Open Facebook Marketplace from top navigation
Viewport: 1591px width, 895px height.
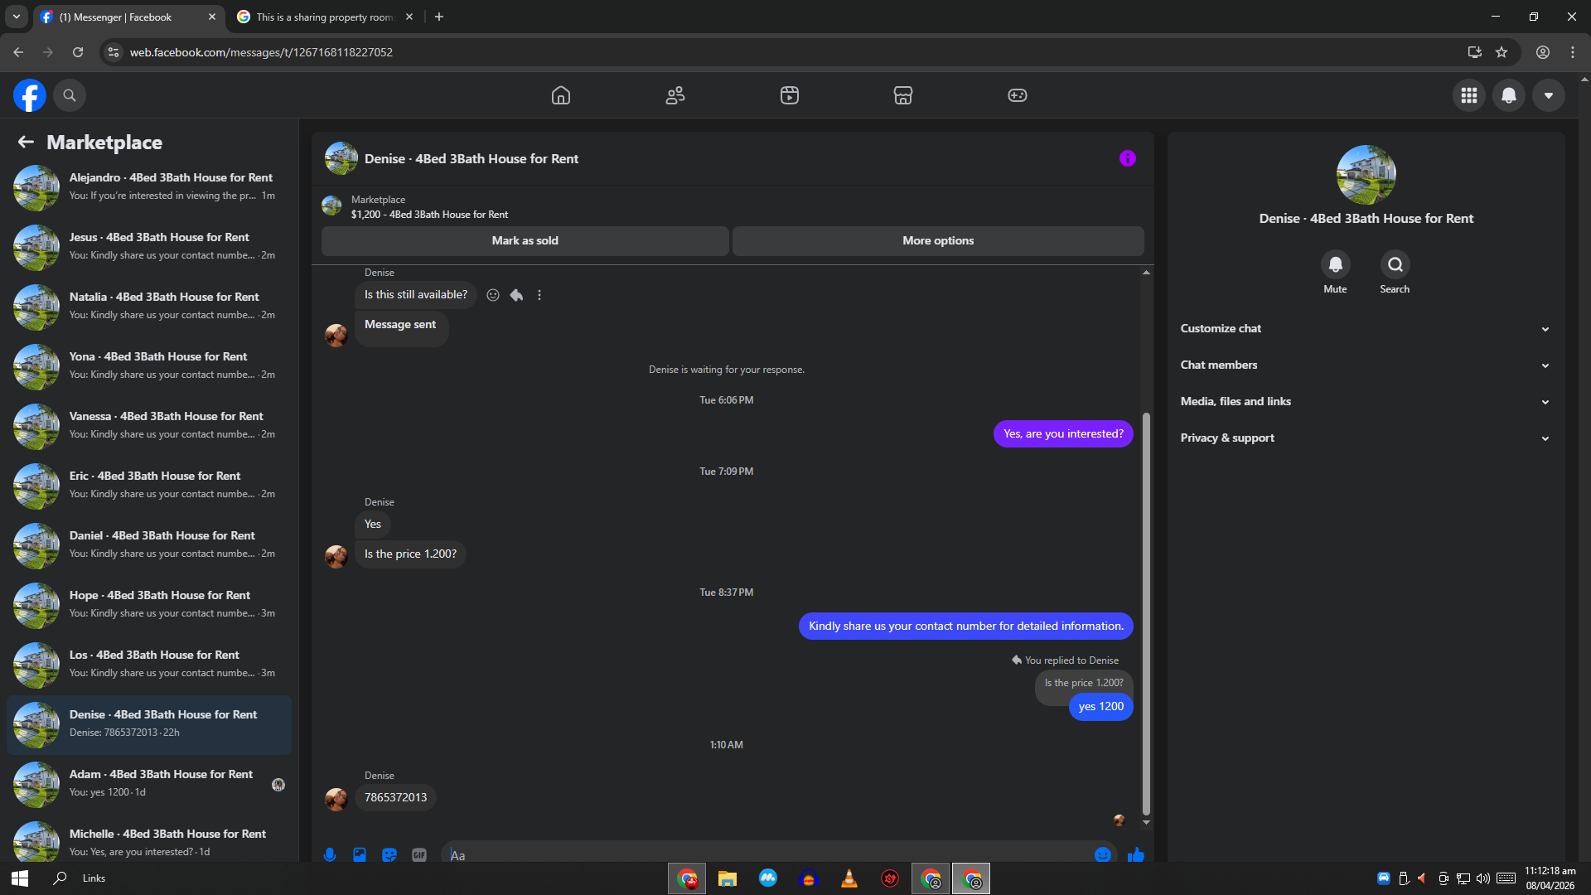click(902, 95)
